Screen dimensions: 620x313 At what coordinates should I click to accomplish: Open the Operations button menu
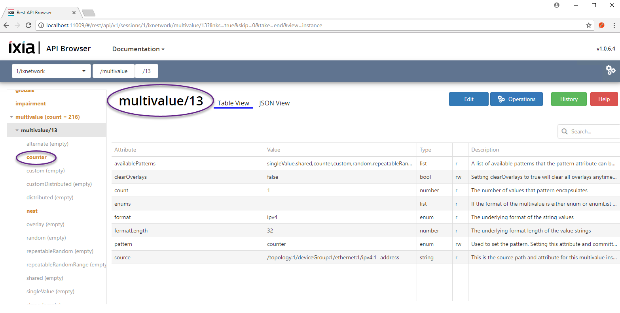click(516, 99)
